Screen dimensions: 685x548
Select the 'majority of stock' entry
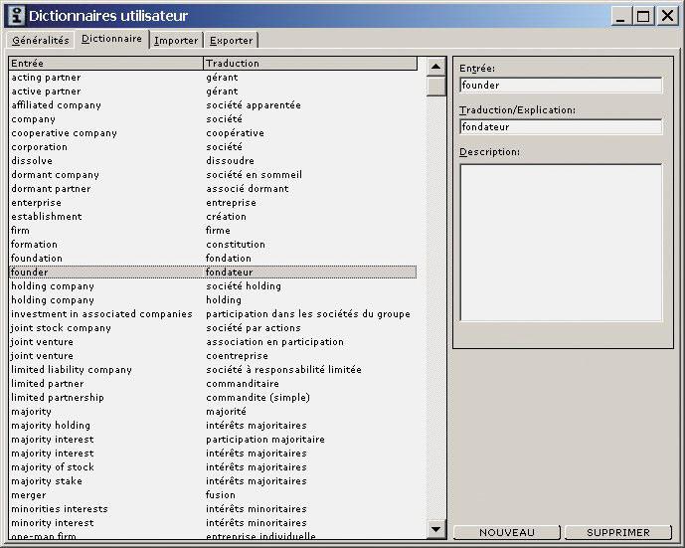point(213,467)
